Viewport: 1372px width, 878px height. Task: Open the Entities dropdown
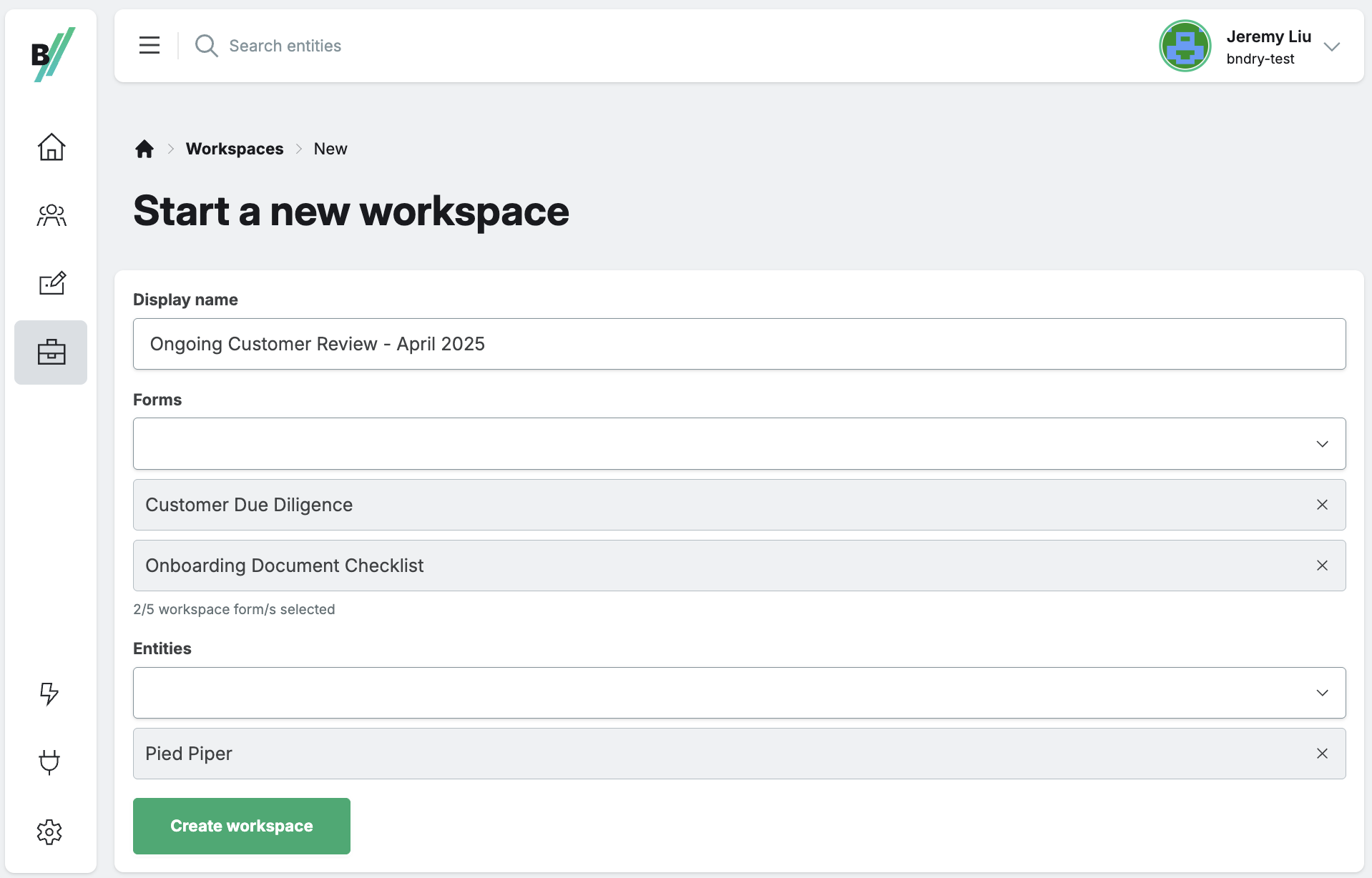point(739,693)
